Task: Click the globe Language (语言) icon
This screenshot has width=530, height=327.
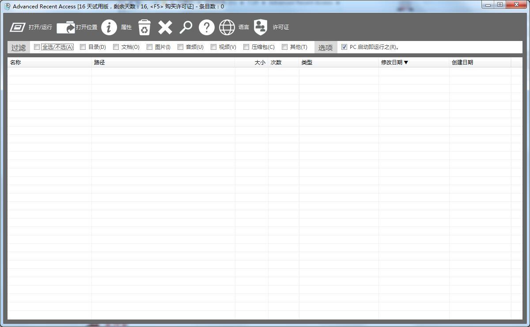Action: [x=227, y=27]
